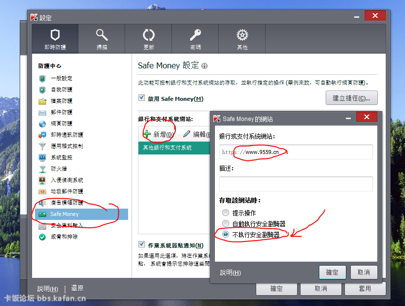Open the 密碼 password tab
Screen dimensions: 405x306
195,39
